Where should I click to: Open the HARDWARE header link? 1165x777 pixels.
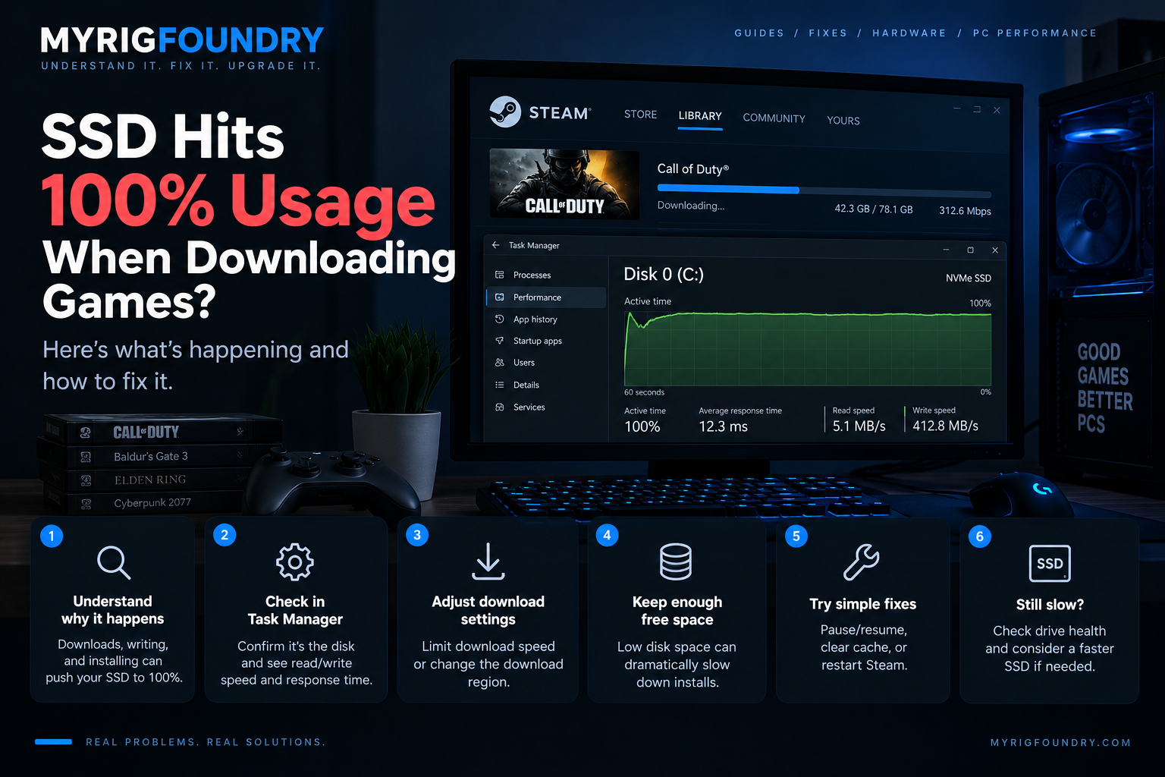[x=909, y=33]
